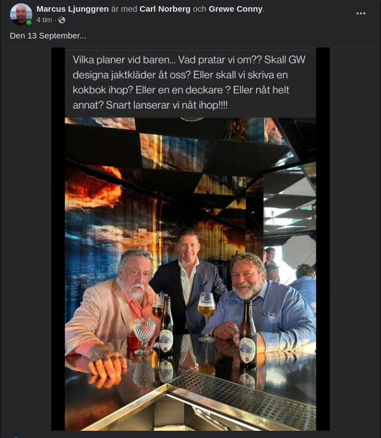This screenshot has height=438, width=381.
Task: Click the beer bottle beside the crystal glass
Action: coord(166,325)
